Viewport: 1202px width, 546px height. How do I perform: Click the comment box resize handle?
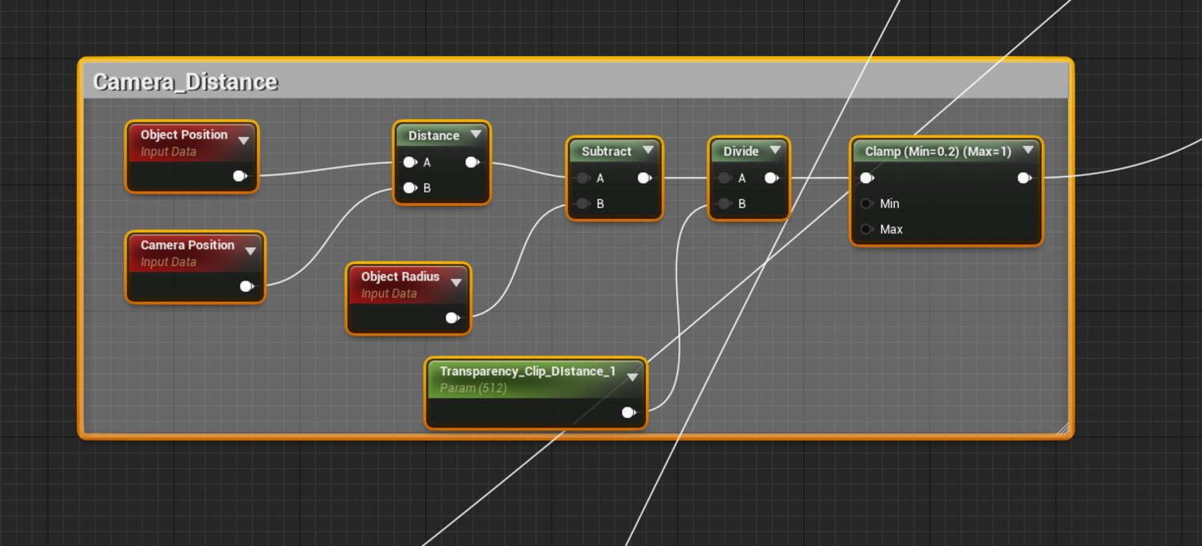(1063, 429)
